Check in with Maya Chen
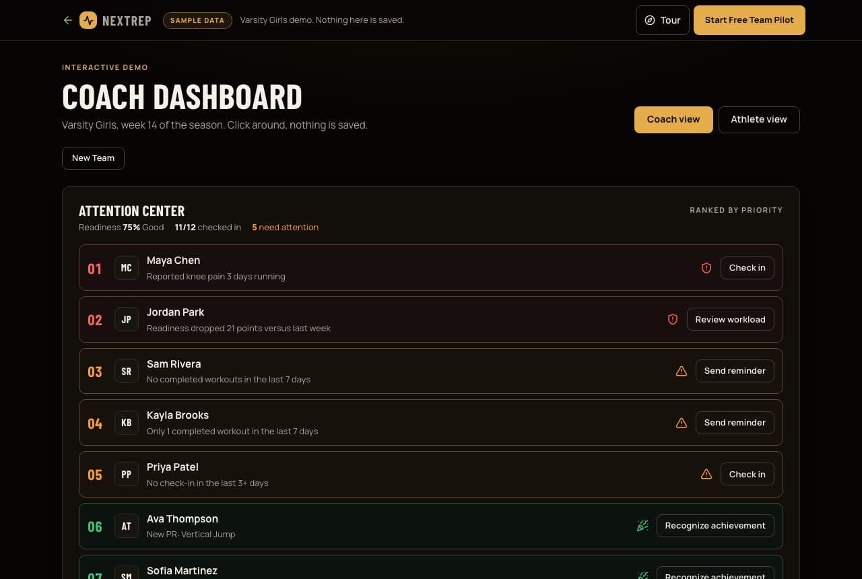The height and width of the screenshot is (579, 862). (x=748, y=268)
